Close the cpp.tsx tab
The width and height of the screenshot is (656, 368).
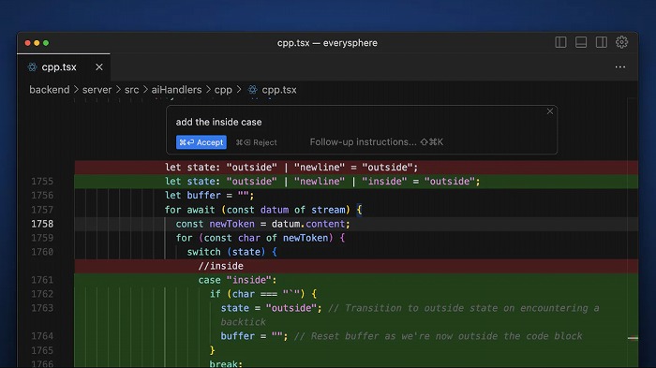click(x=99, y=66)
